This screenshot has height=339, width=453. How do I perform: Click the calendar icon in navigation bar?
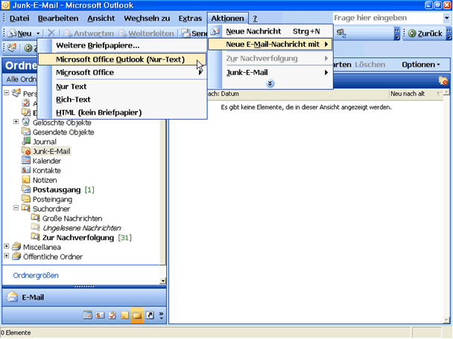[x=87, y=315]
